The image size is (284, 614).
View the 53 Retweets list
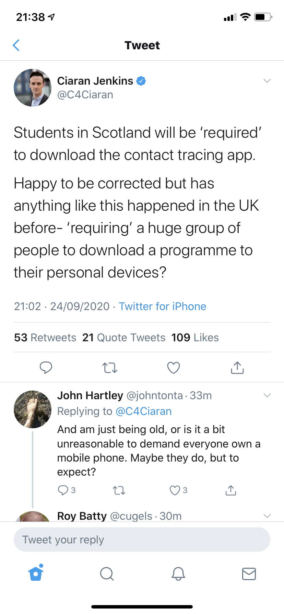[x=45, y=337]
